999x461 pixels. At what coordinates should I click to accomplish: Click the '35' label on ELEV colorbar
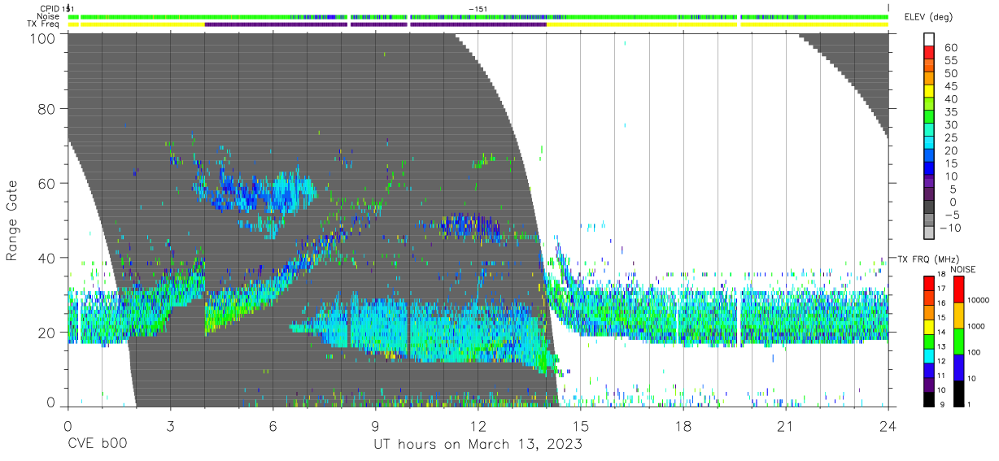(951, 112)
